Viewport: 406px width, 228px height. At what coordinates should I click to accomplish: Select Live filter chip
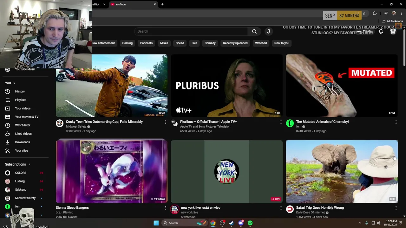click(194, 43)
